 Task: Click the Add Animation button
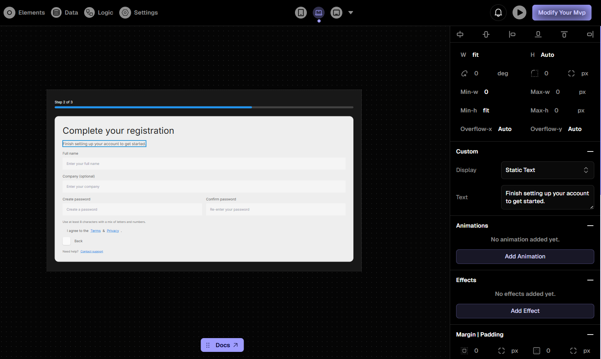point(525,256)
